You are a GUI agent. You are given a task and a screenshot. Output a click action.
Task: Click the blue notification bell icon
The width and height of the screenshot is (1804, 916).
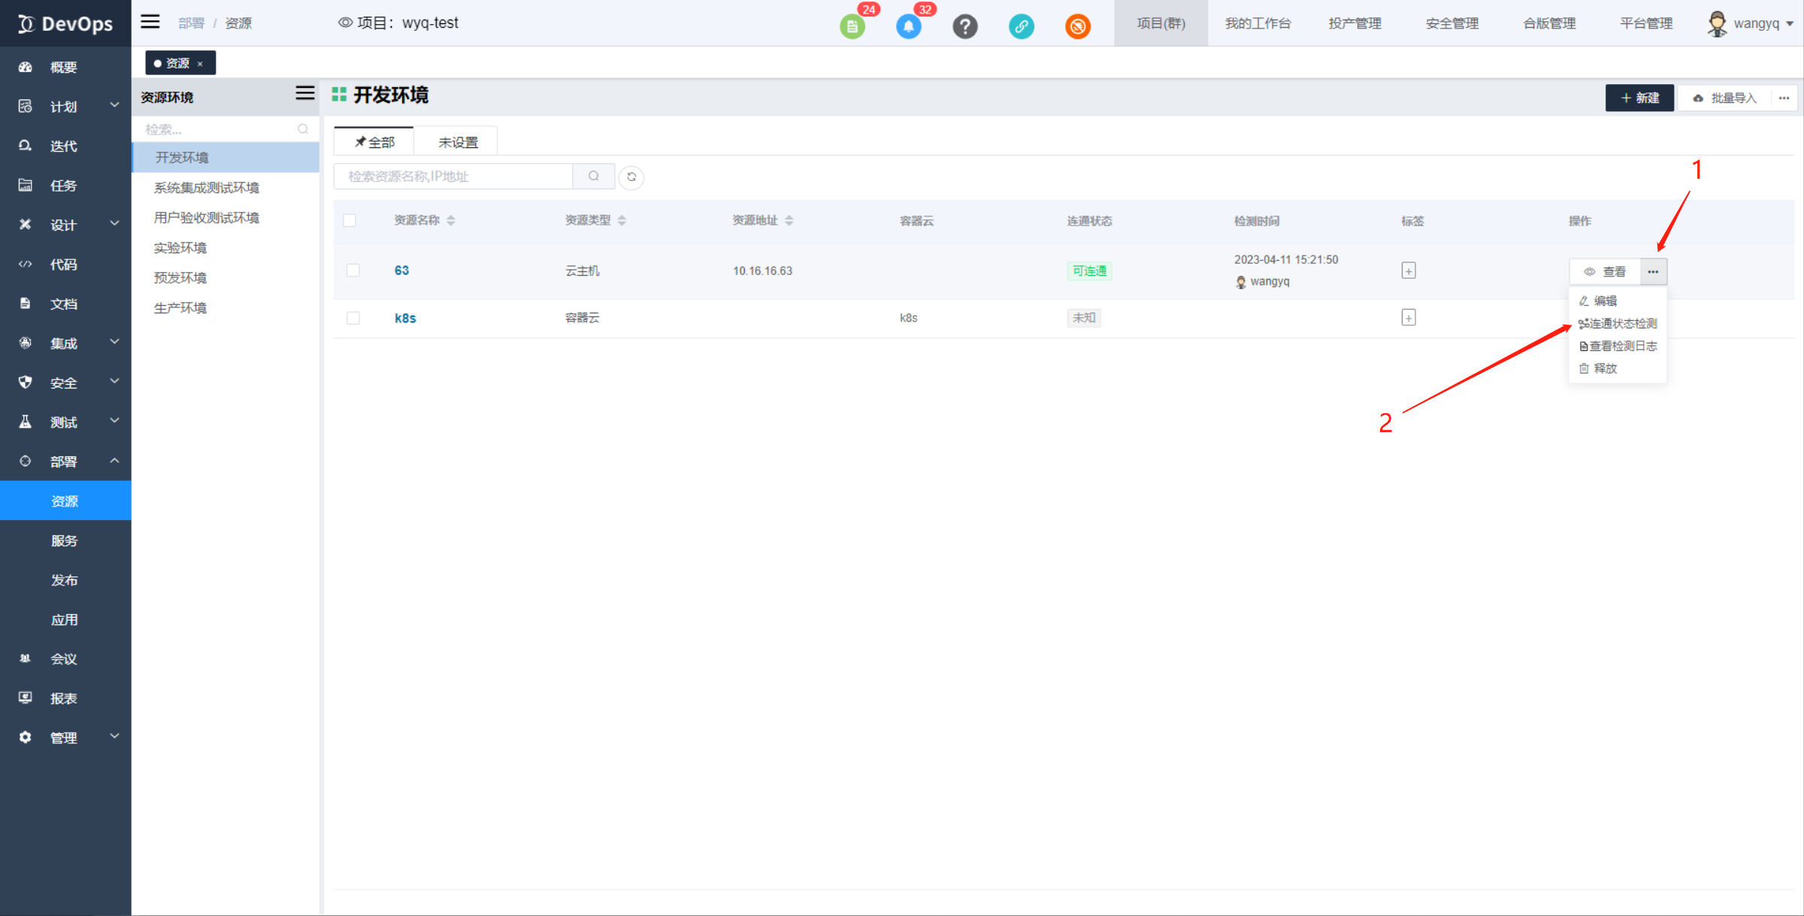pyautogui.click(x=908, y=27)
